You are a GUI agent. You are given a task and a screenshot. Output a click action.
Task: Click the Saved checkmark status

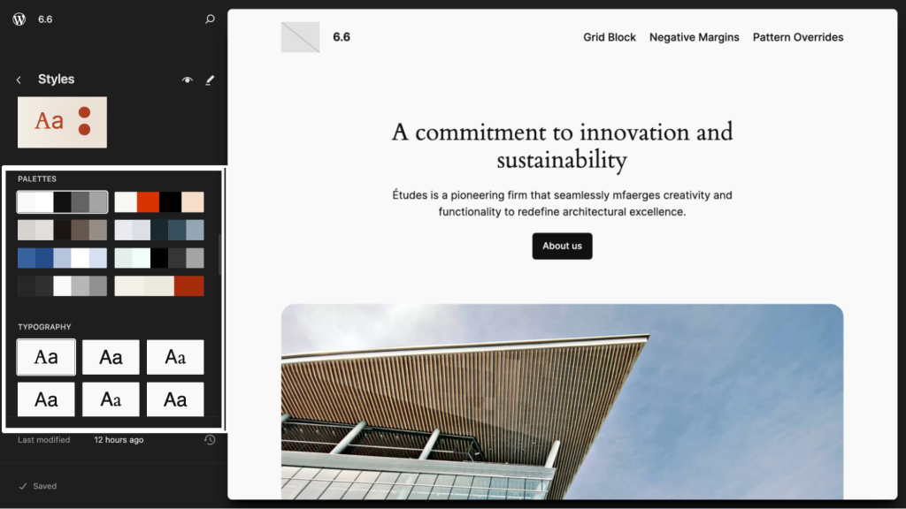point(39,486)
